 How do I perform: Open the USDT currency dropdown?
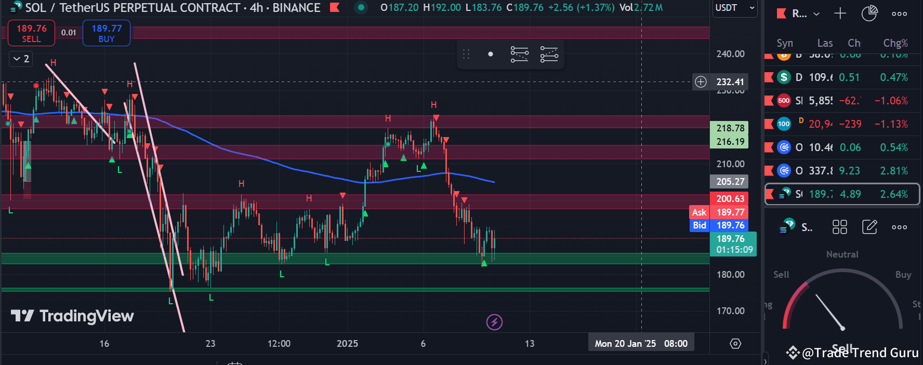[x=735, y=8]
